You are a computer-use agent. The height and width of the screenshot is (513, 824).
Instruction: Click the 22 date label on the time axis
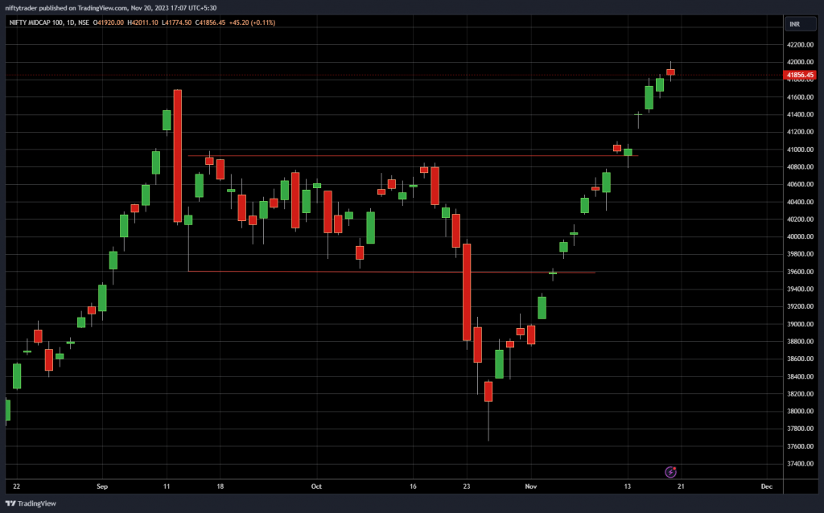click(x=16, y=486)
